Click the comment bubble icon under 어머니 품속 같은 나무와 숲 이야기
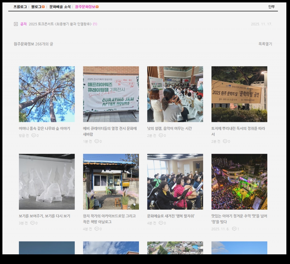290x264 pixels. pos(34,135)
